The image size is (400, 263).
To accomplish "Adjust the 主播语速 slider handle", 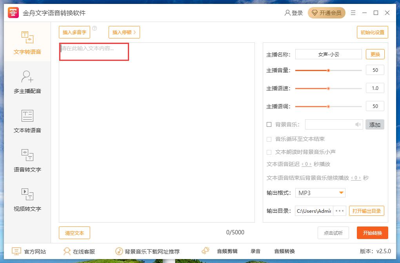I will click(328, 88).
